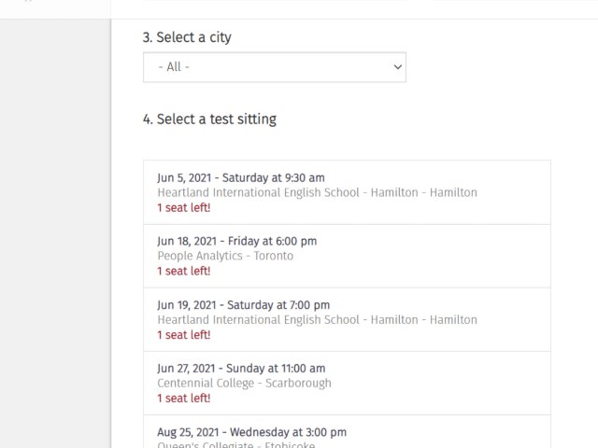Screen dimensions: 598x448
Task: Click '1 seat left!' under People Analytics sitting
Action: (184, 271)
